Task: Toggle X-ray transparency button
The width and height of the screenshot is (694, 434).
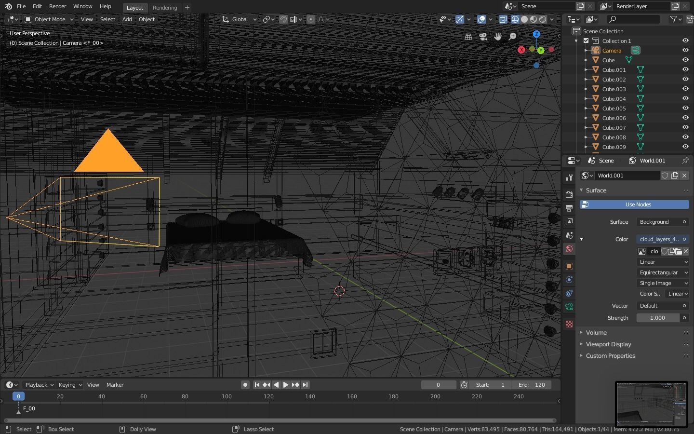Action: tap(503, 19)
